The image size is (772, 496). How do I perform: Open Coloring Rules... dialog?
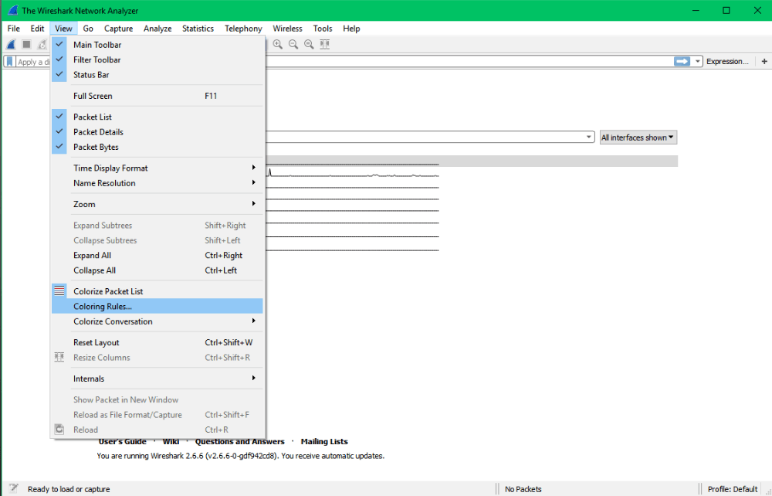(x=157, y=307)
